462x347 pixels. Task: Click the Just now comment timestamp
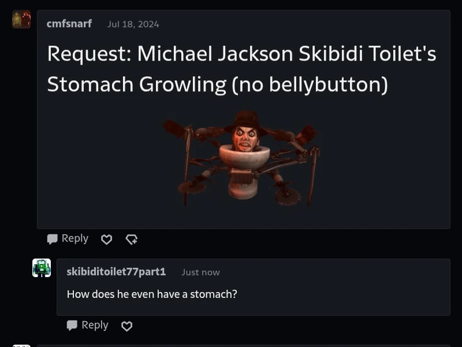tap(201, 272)
